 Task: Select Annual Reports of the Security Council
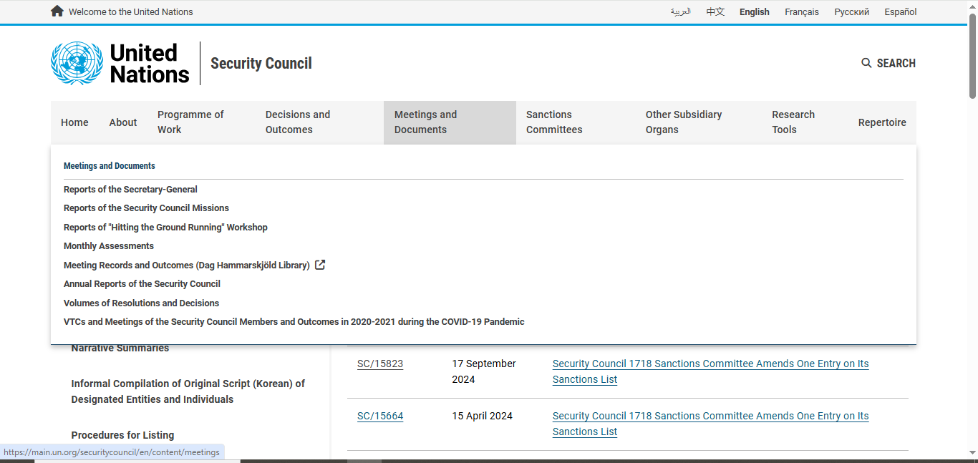point(142,284)
